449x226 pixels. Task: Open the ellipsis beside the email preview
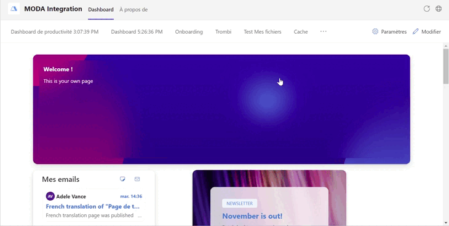pyautogui.click(x=140, y=217)
